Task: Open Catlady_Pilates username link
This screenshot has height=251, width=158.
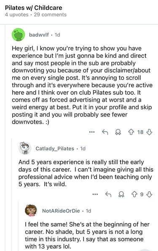Action: point(55,148)
